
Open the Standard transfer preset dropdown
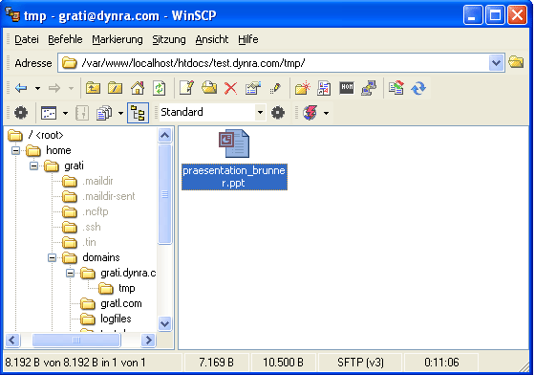(x=260, y=112)
